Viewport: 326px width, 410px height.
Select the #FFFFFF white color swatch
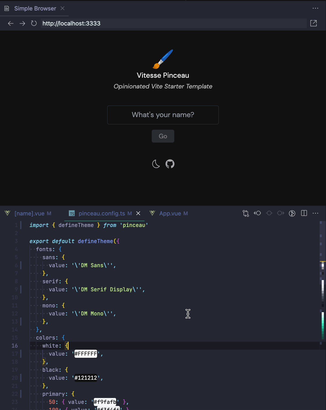click(x=86, y=354)
